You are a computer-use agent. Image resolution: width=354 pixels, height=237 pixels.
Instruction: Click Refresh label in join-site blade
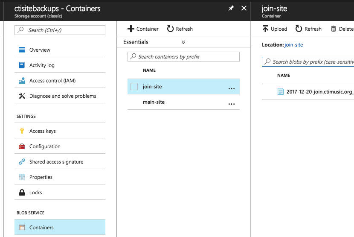[313, 29]
